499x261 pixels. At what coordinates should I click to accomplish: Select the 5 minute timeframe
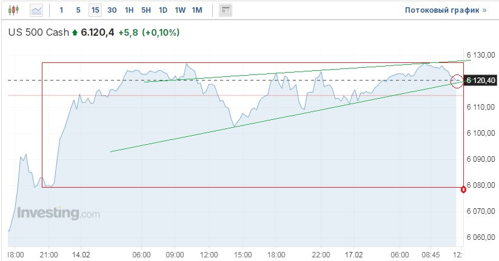point(78,10)
